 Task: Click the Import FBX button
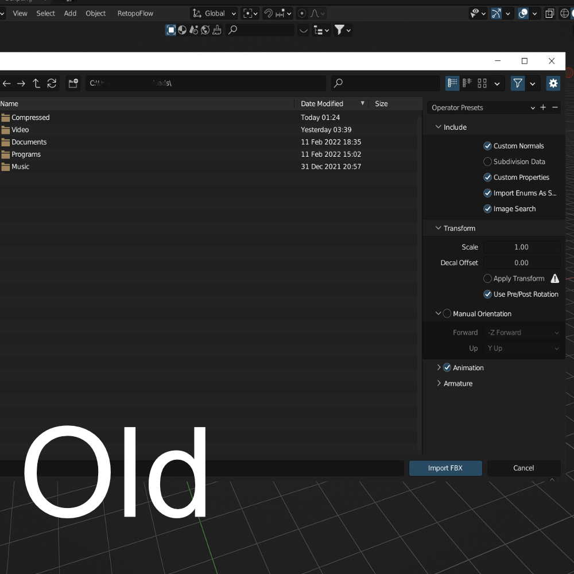click(445, 468)
